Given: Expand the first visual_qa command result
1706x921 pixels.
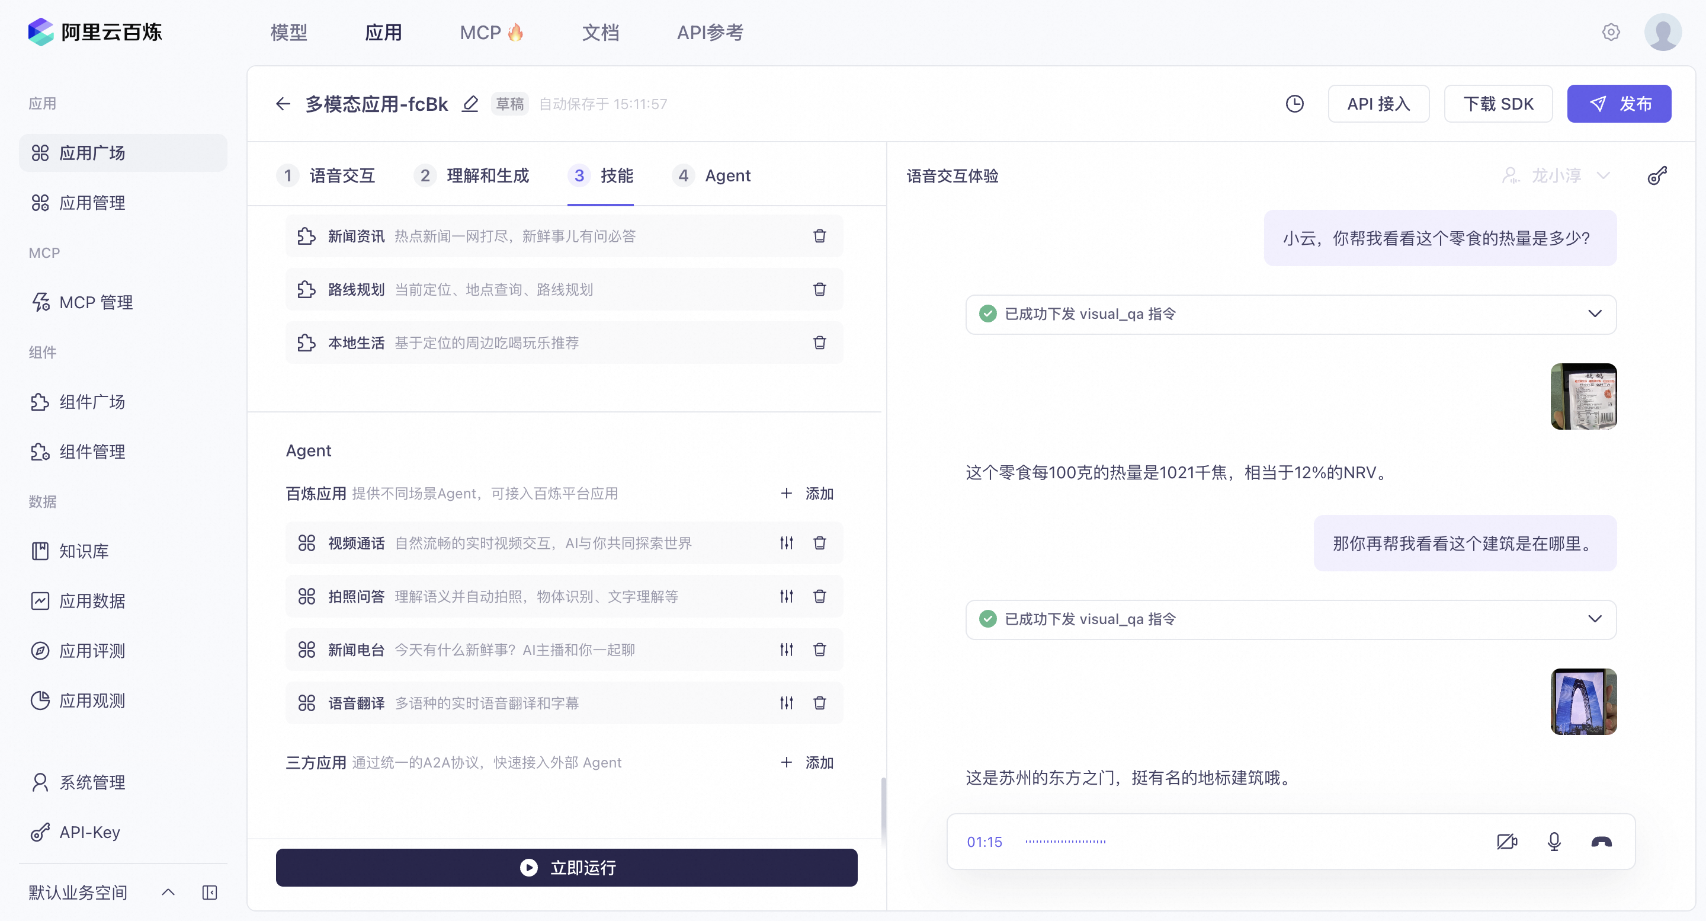Looking at the screenshot, I should 1594,314.
